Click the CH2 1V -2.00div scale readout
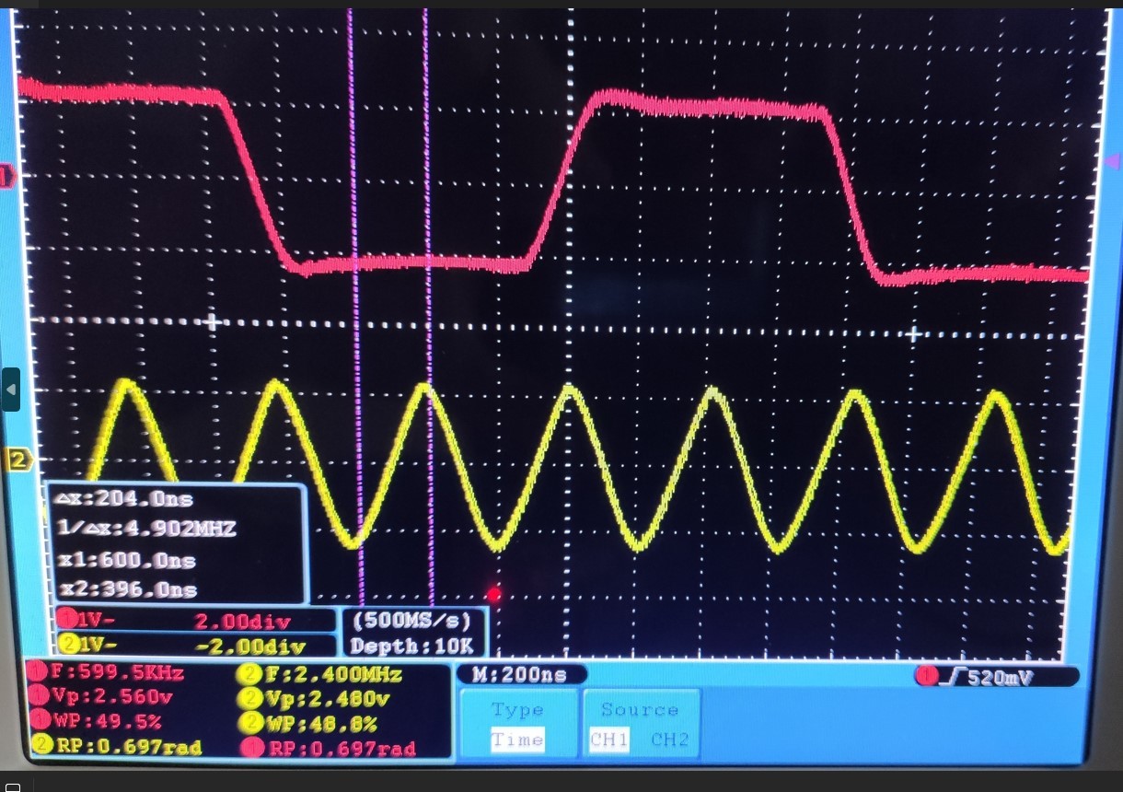 pos(193,645)
